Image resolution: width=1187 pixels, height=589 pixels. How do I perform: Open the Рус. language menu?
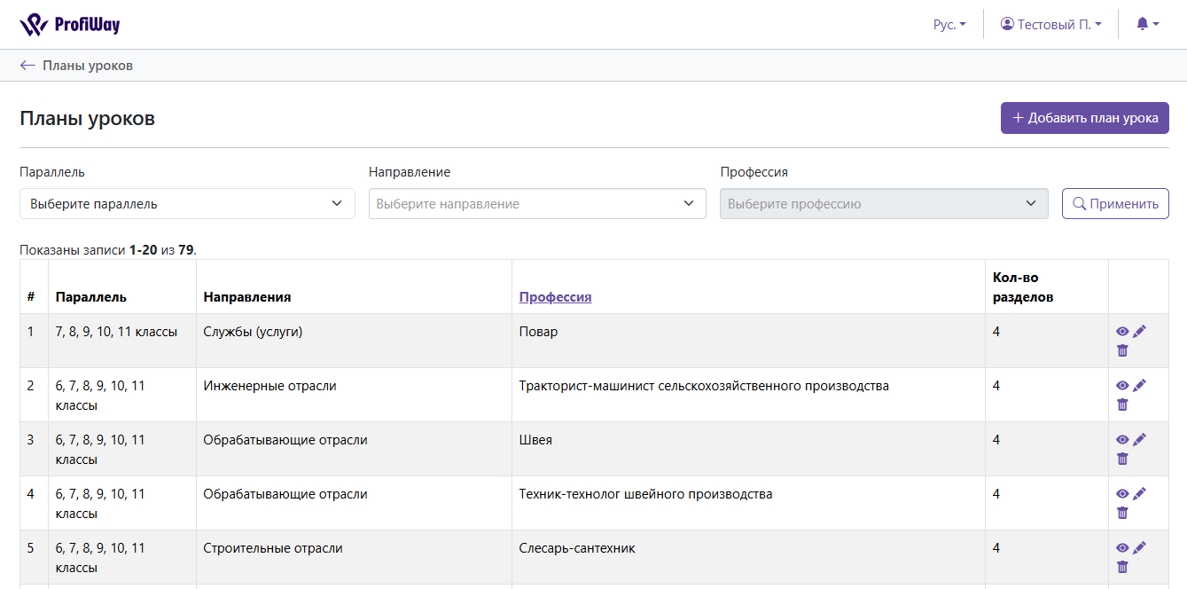coord(949,25)
